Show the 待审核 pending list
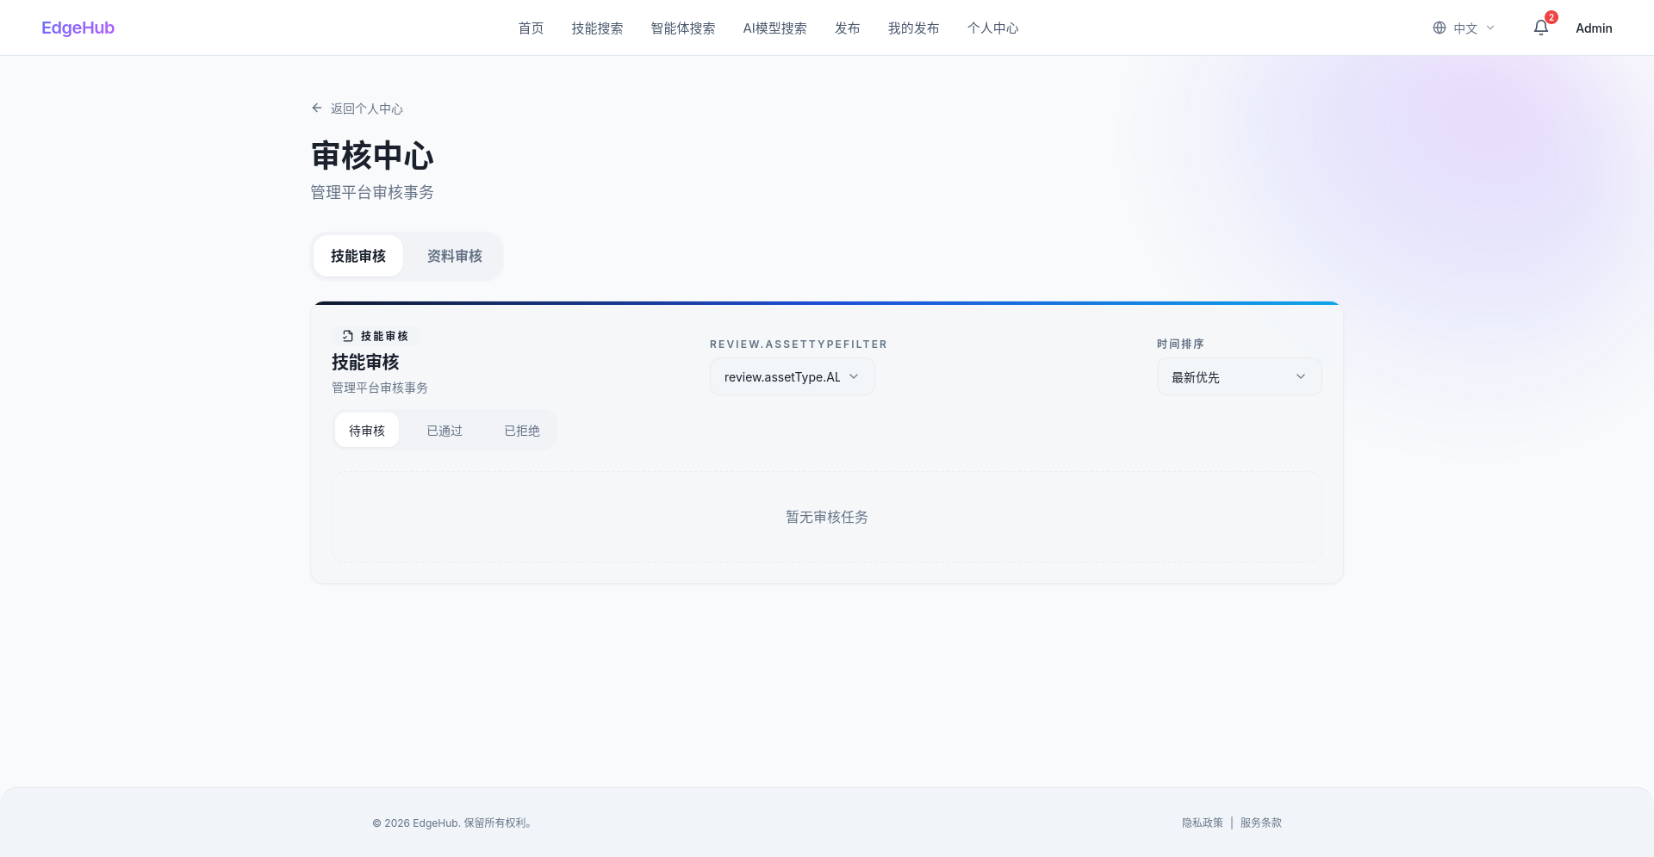The image size is (1654, 857). [367, 430]
